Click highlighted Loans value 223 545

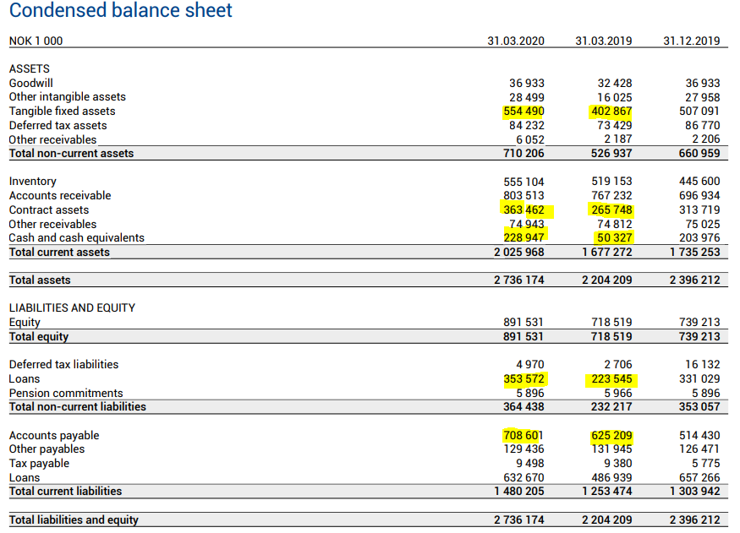pyautogui.click(x=611, y=379)
